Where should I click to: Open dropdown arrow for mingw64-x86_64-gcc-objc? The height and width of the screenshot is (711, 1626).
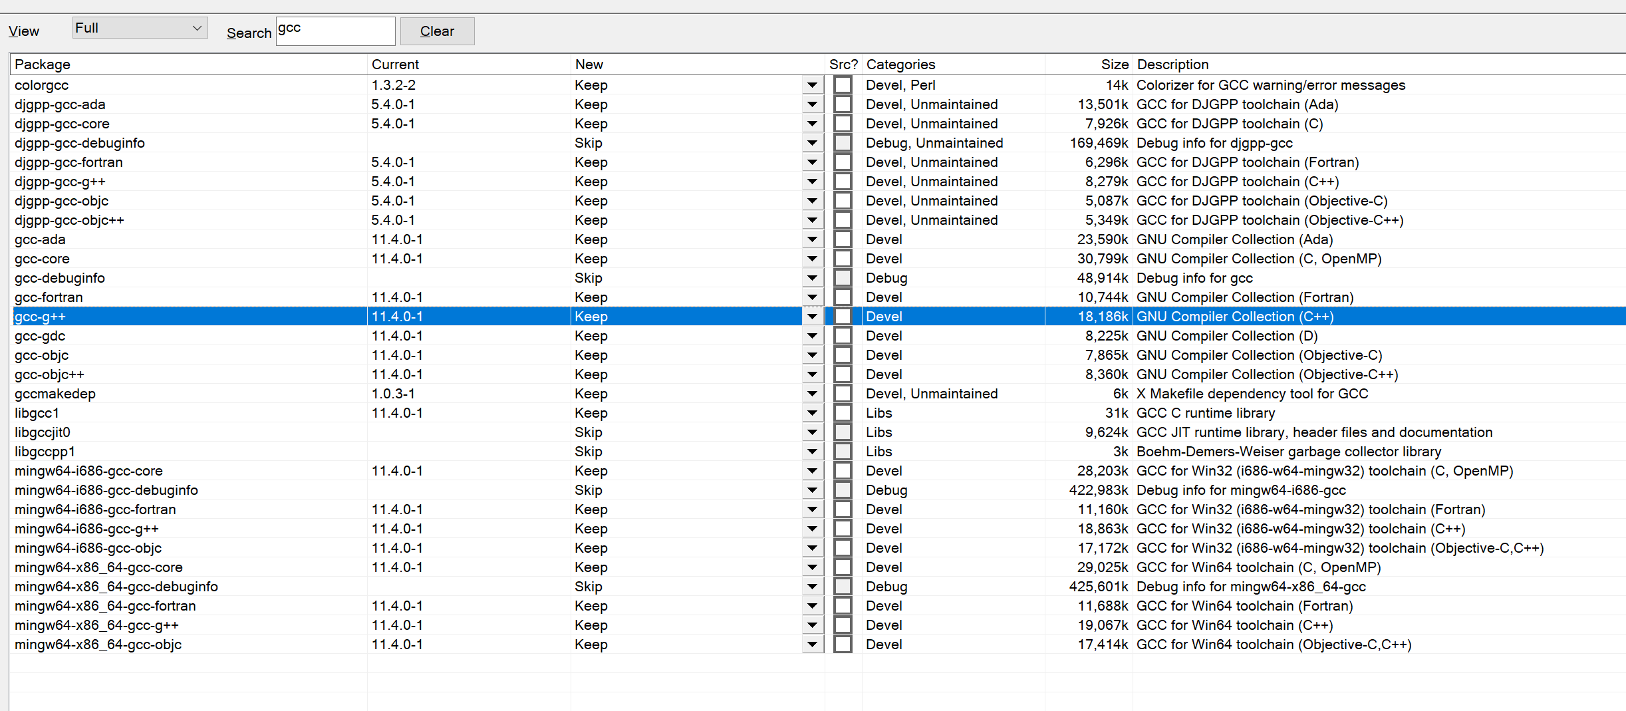[x=812, y=644]
